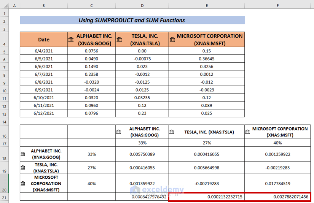Image resolution: width=314 pixels, height=203 pixels.
Task: Click result cell 0.0002132232715
Action: tap(207, 197)
